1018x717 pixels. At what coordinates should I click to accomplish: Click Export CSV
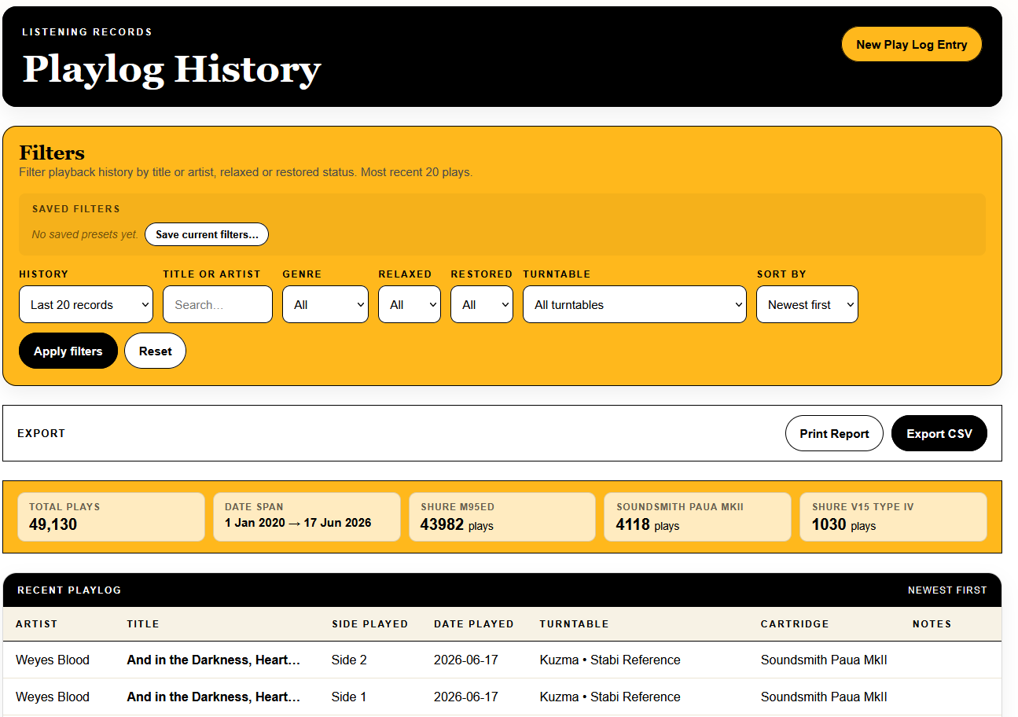939,433
